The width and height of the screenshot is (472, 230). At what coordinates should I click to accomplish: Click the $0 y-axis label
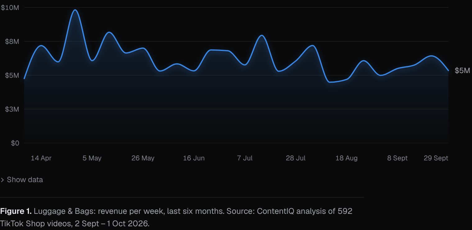15,143
